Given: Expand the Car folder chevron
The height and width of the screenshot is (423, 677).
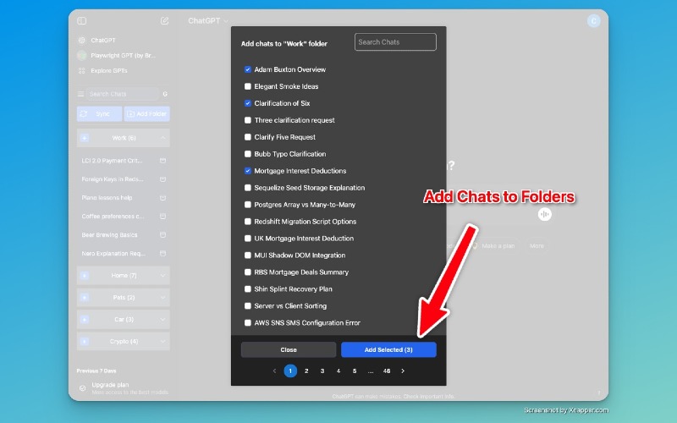Looking at the screenshot, I should point(162,320).
